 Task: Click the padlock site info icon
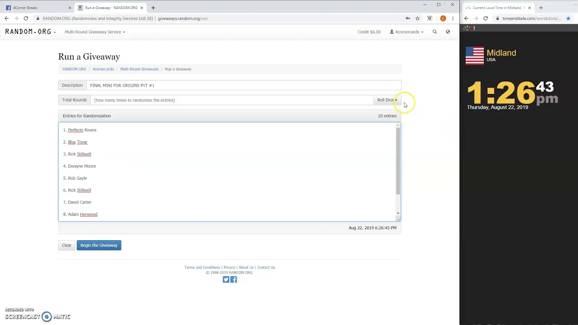click(x=38, y=19)
